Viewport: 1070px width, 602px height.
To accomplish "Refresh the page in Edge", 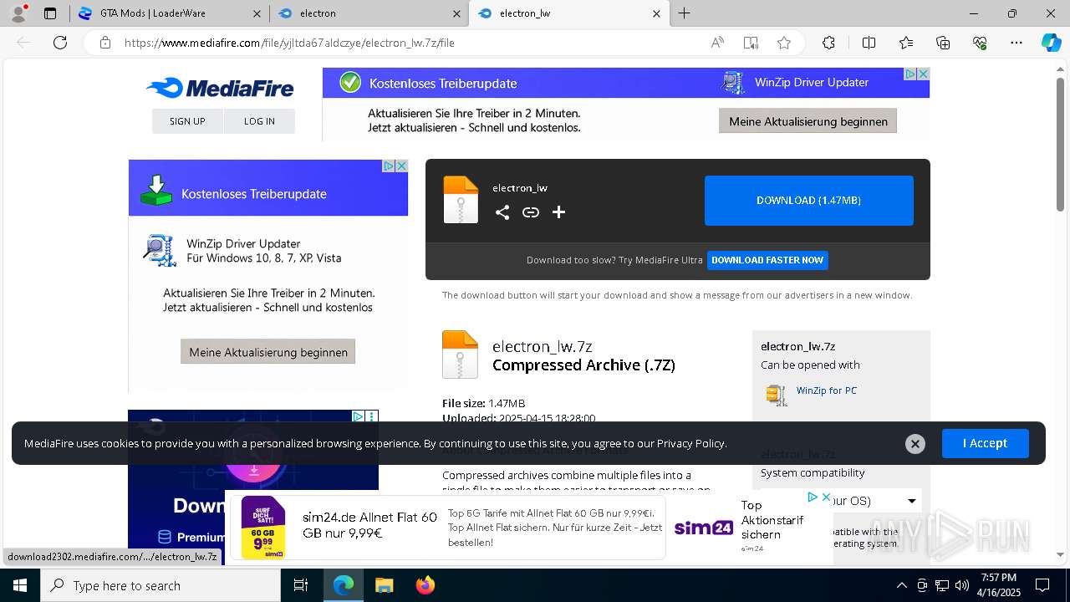I will (60, 43).
